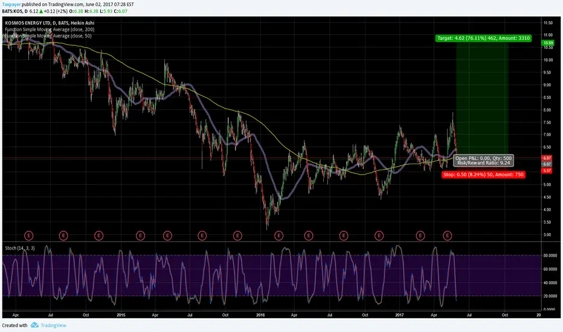Click the August 2014 earnings E marker
Viewport: 563px width, 332px height.
coord(63,236)
